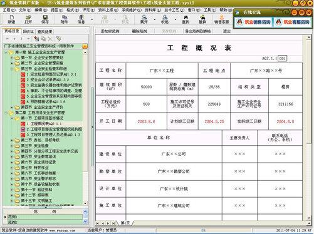Select tree item 1.工程概况表AQ2.1.1
The image size is (314, 234).
[44, 124]
